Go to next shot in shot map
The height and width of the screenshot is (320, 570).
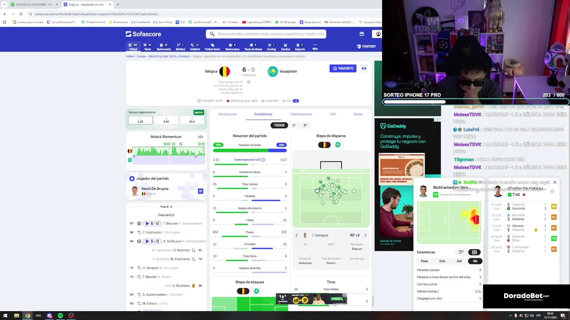click(x=366, y=235)
